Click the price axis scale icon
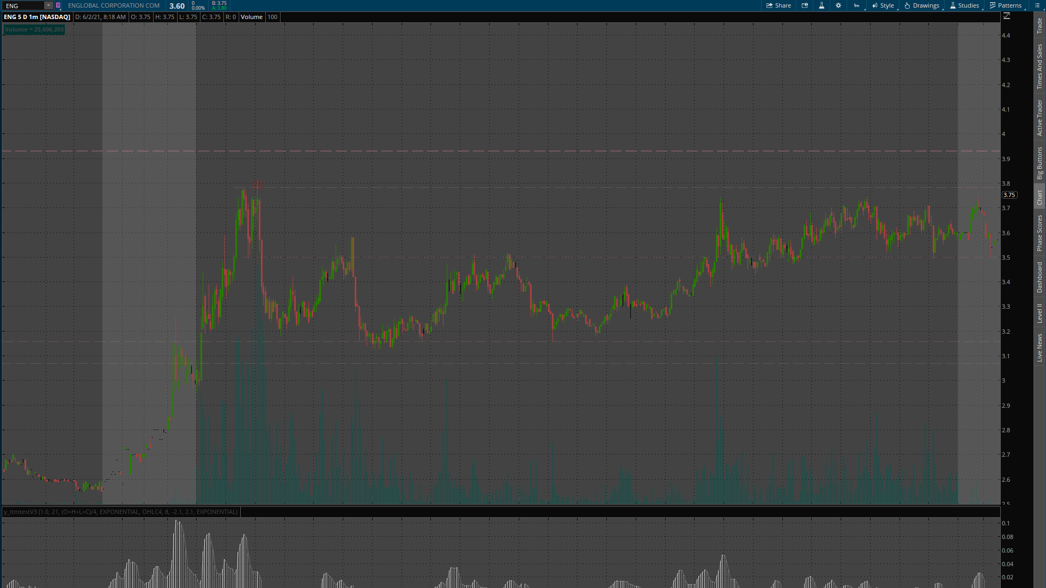The image size is (1046, 588). (1007, 16)
